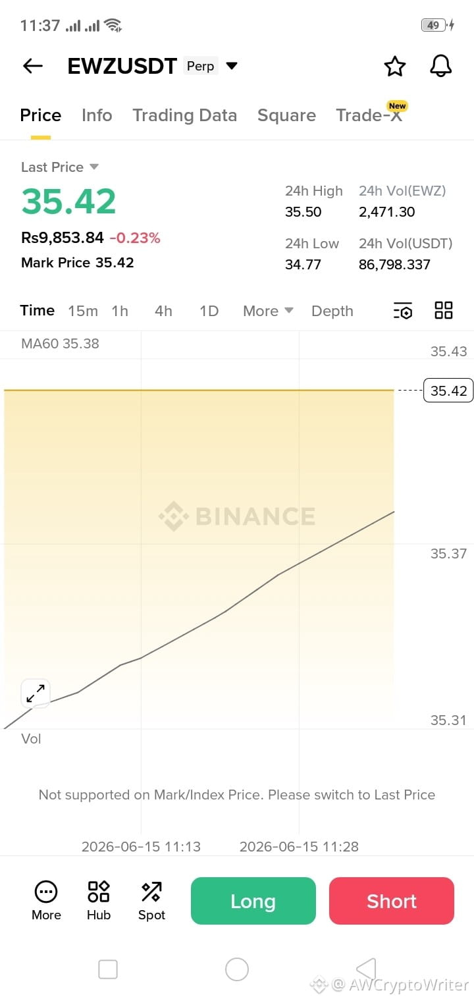The image size is (474, 1001).
Task: Tap the red Short button
Action: (392, 901)
